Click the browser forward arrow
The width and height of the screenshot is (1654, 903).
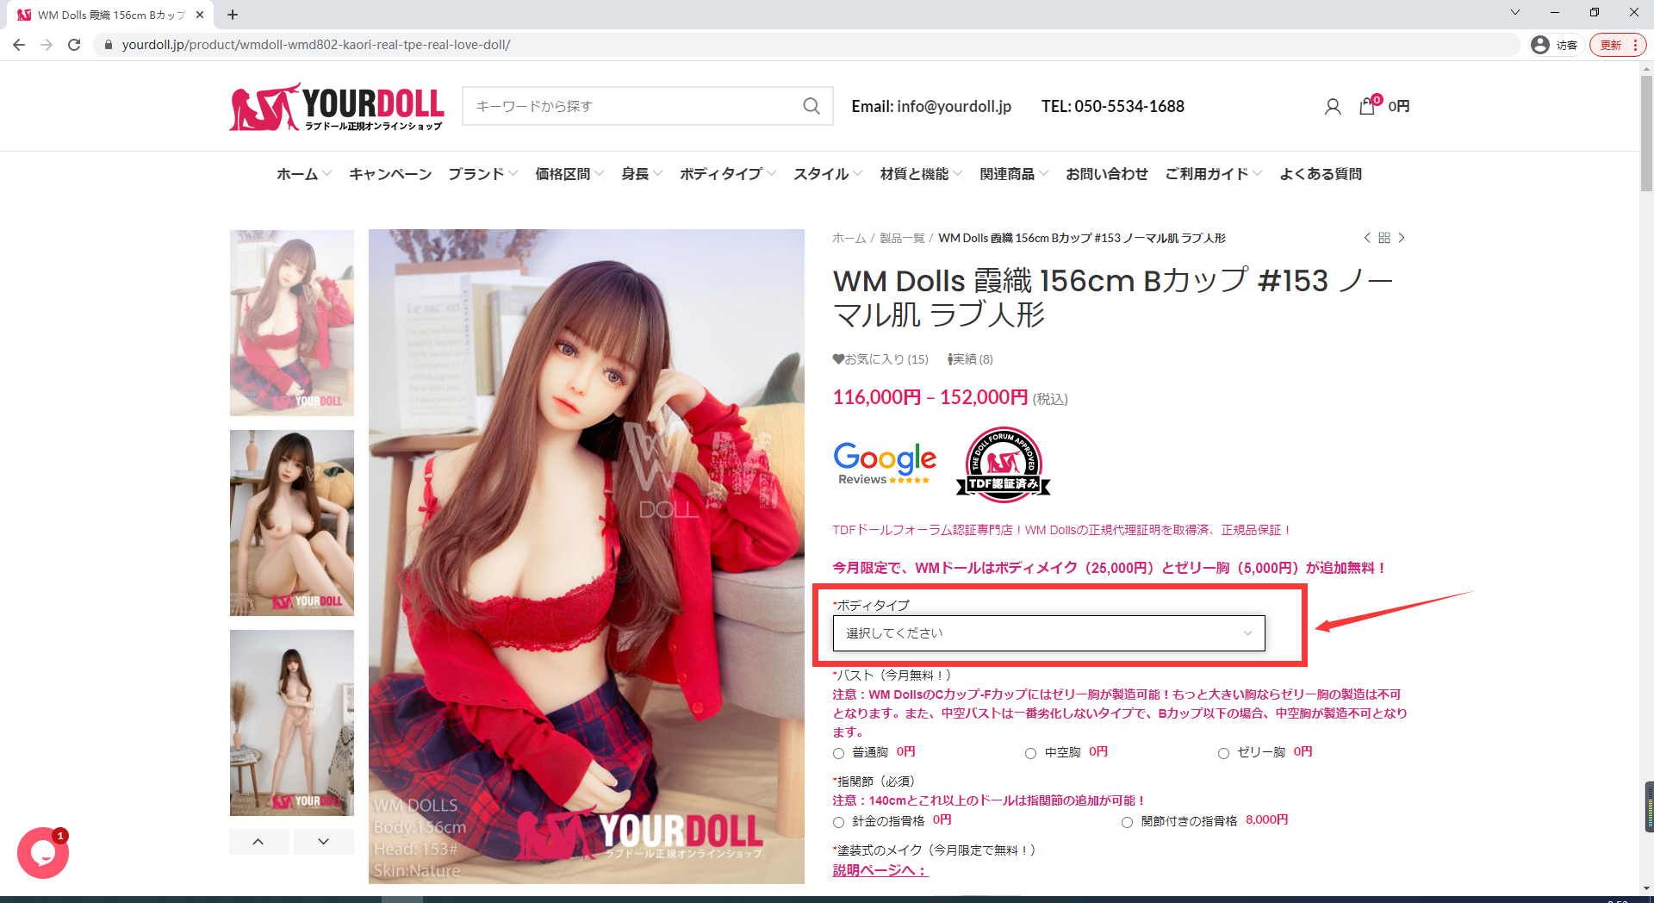47,45
